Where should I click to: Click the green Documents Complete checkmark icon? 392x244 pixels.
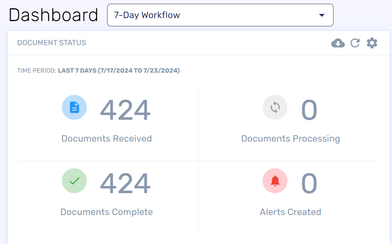(74, 181)
